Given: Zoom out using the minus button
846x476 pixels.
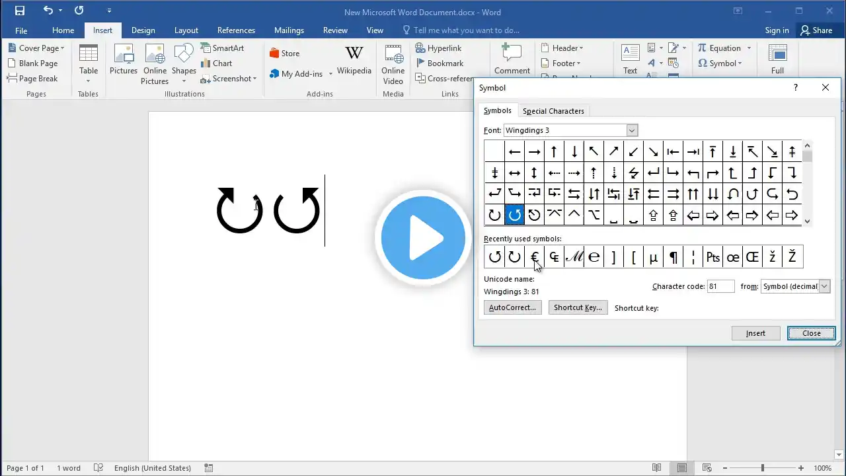Looking at the screenshot, I should pos(725,468).
